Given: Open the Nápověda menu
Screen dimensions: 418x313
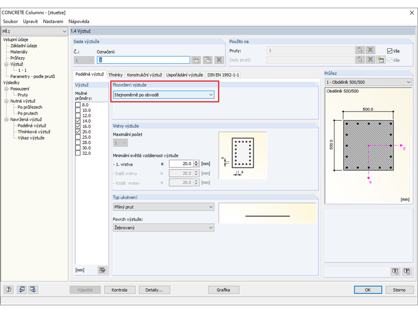Looking at the screenshot, I should point(79,21).
